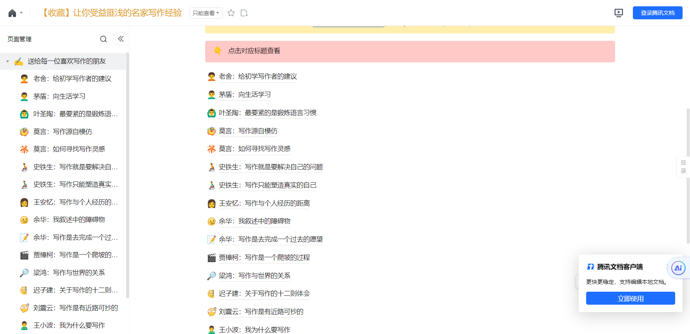
Task: Click magnifier icon in sidebar 梁鸿 row
Action: point(24,273)
